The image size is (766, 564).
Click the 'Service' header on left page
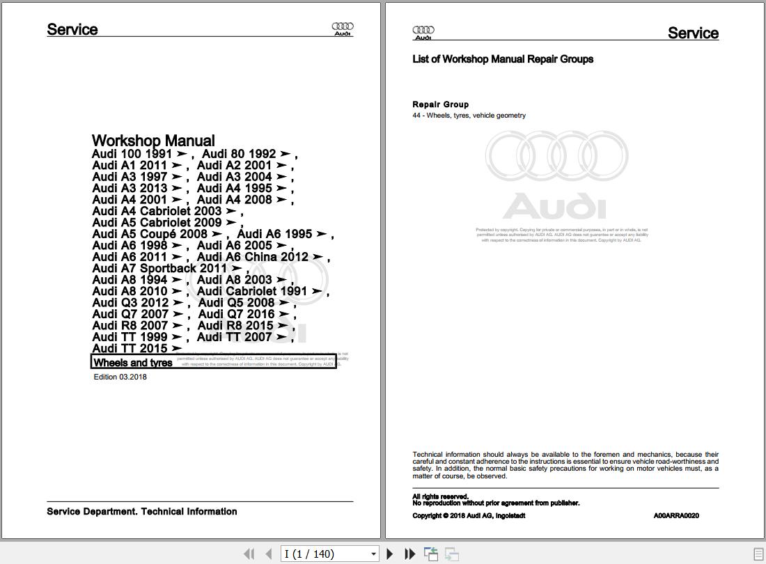(72, 29)
